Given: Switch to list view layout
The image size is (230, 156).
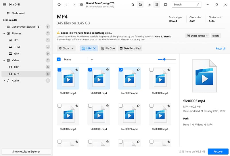Looking at the screenshot, I should pyautogui.click(x=149, y=5).
